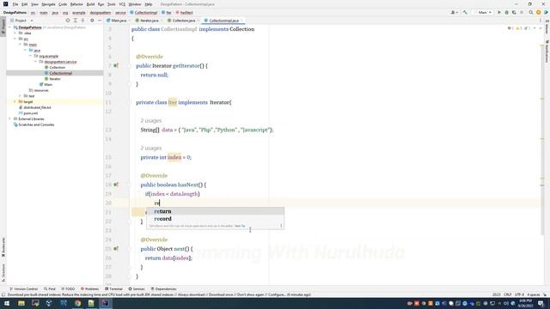The width and height of the screenshot is (550, 309).
Task: Click the '2 usages' hint above data
Action: 151,120
